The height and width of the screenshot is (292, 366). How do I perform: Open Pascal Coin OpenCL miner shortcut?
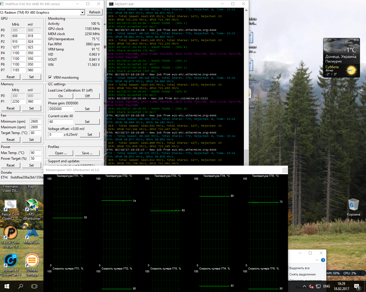tap(11, 210)
